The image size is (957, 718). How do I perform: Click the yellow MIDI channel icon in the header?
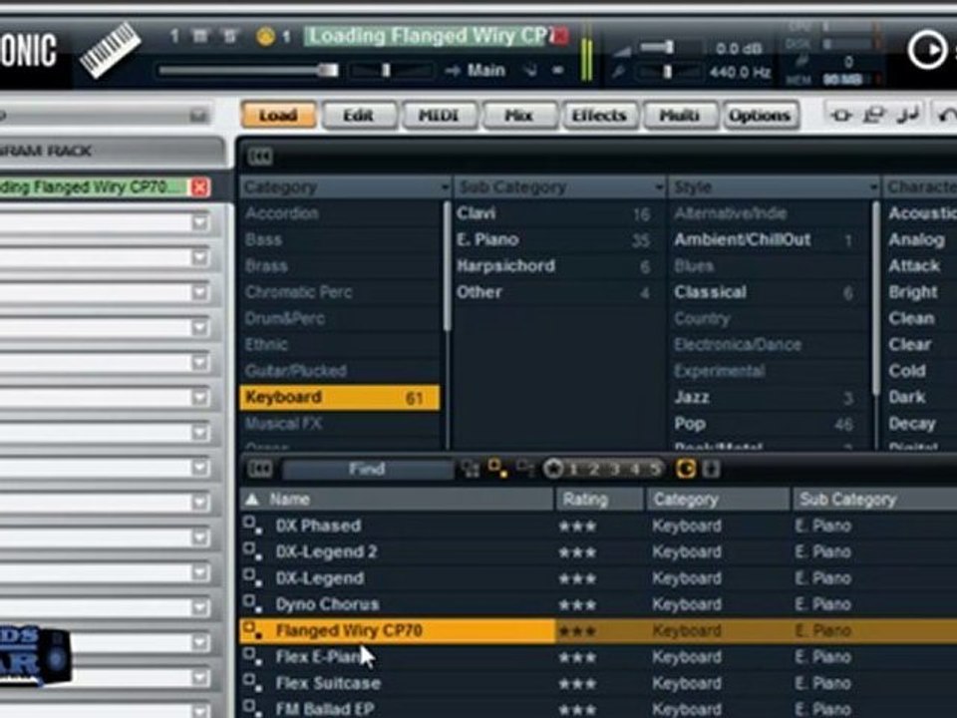click(x=265, y=37)
